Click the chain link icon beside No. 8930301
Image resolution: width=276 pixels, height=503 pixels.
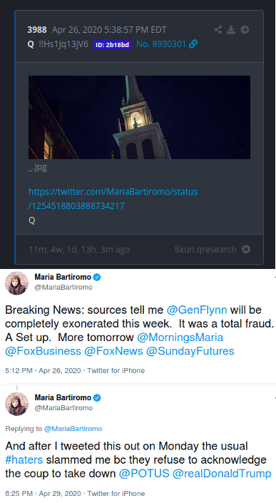193,44
